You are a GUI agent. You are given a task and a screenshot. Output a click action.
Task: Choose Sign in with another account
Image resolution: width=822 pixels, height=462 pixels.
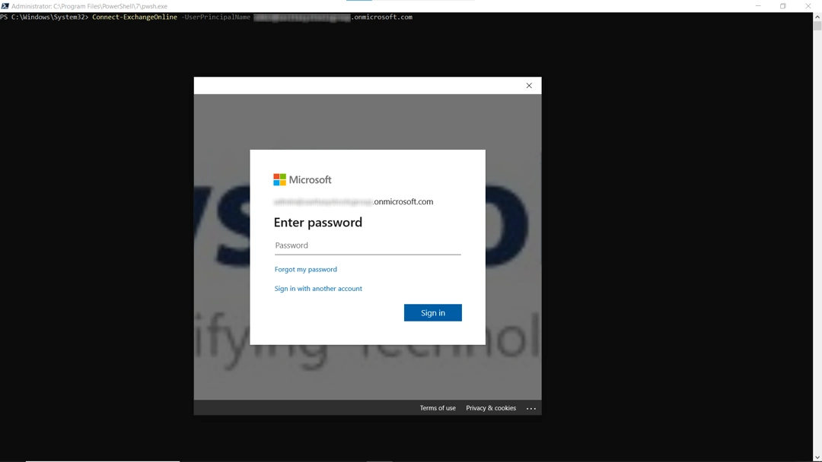318,288
